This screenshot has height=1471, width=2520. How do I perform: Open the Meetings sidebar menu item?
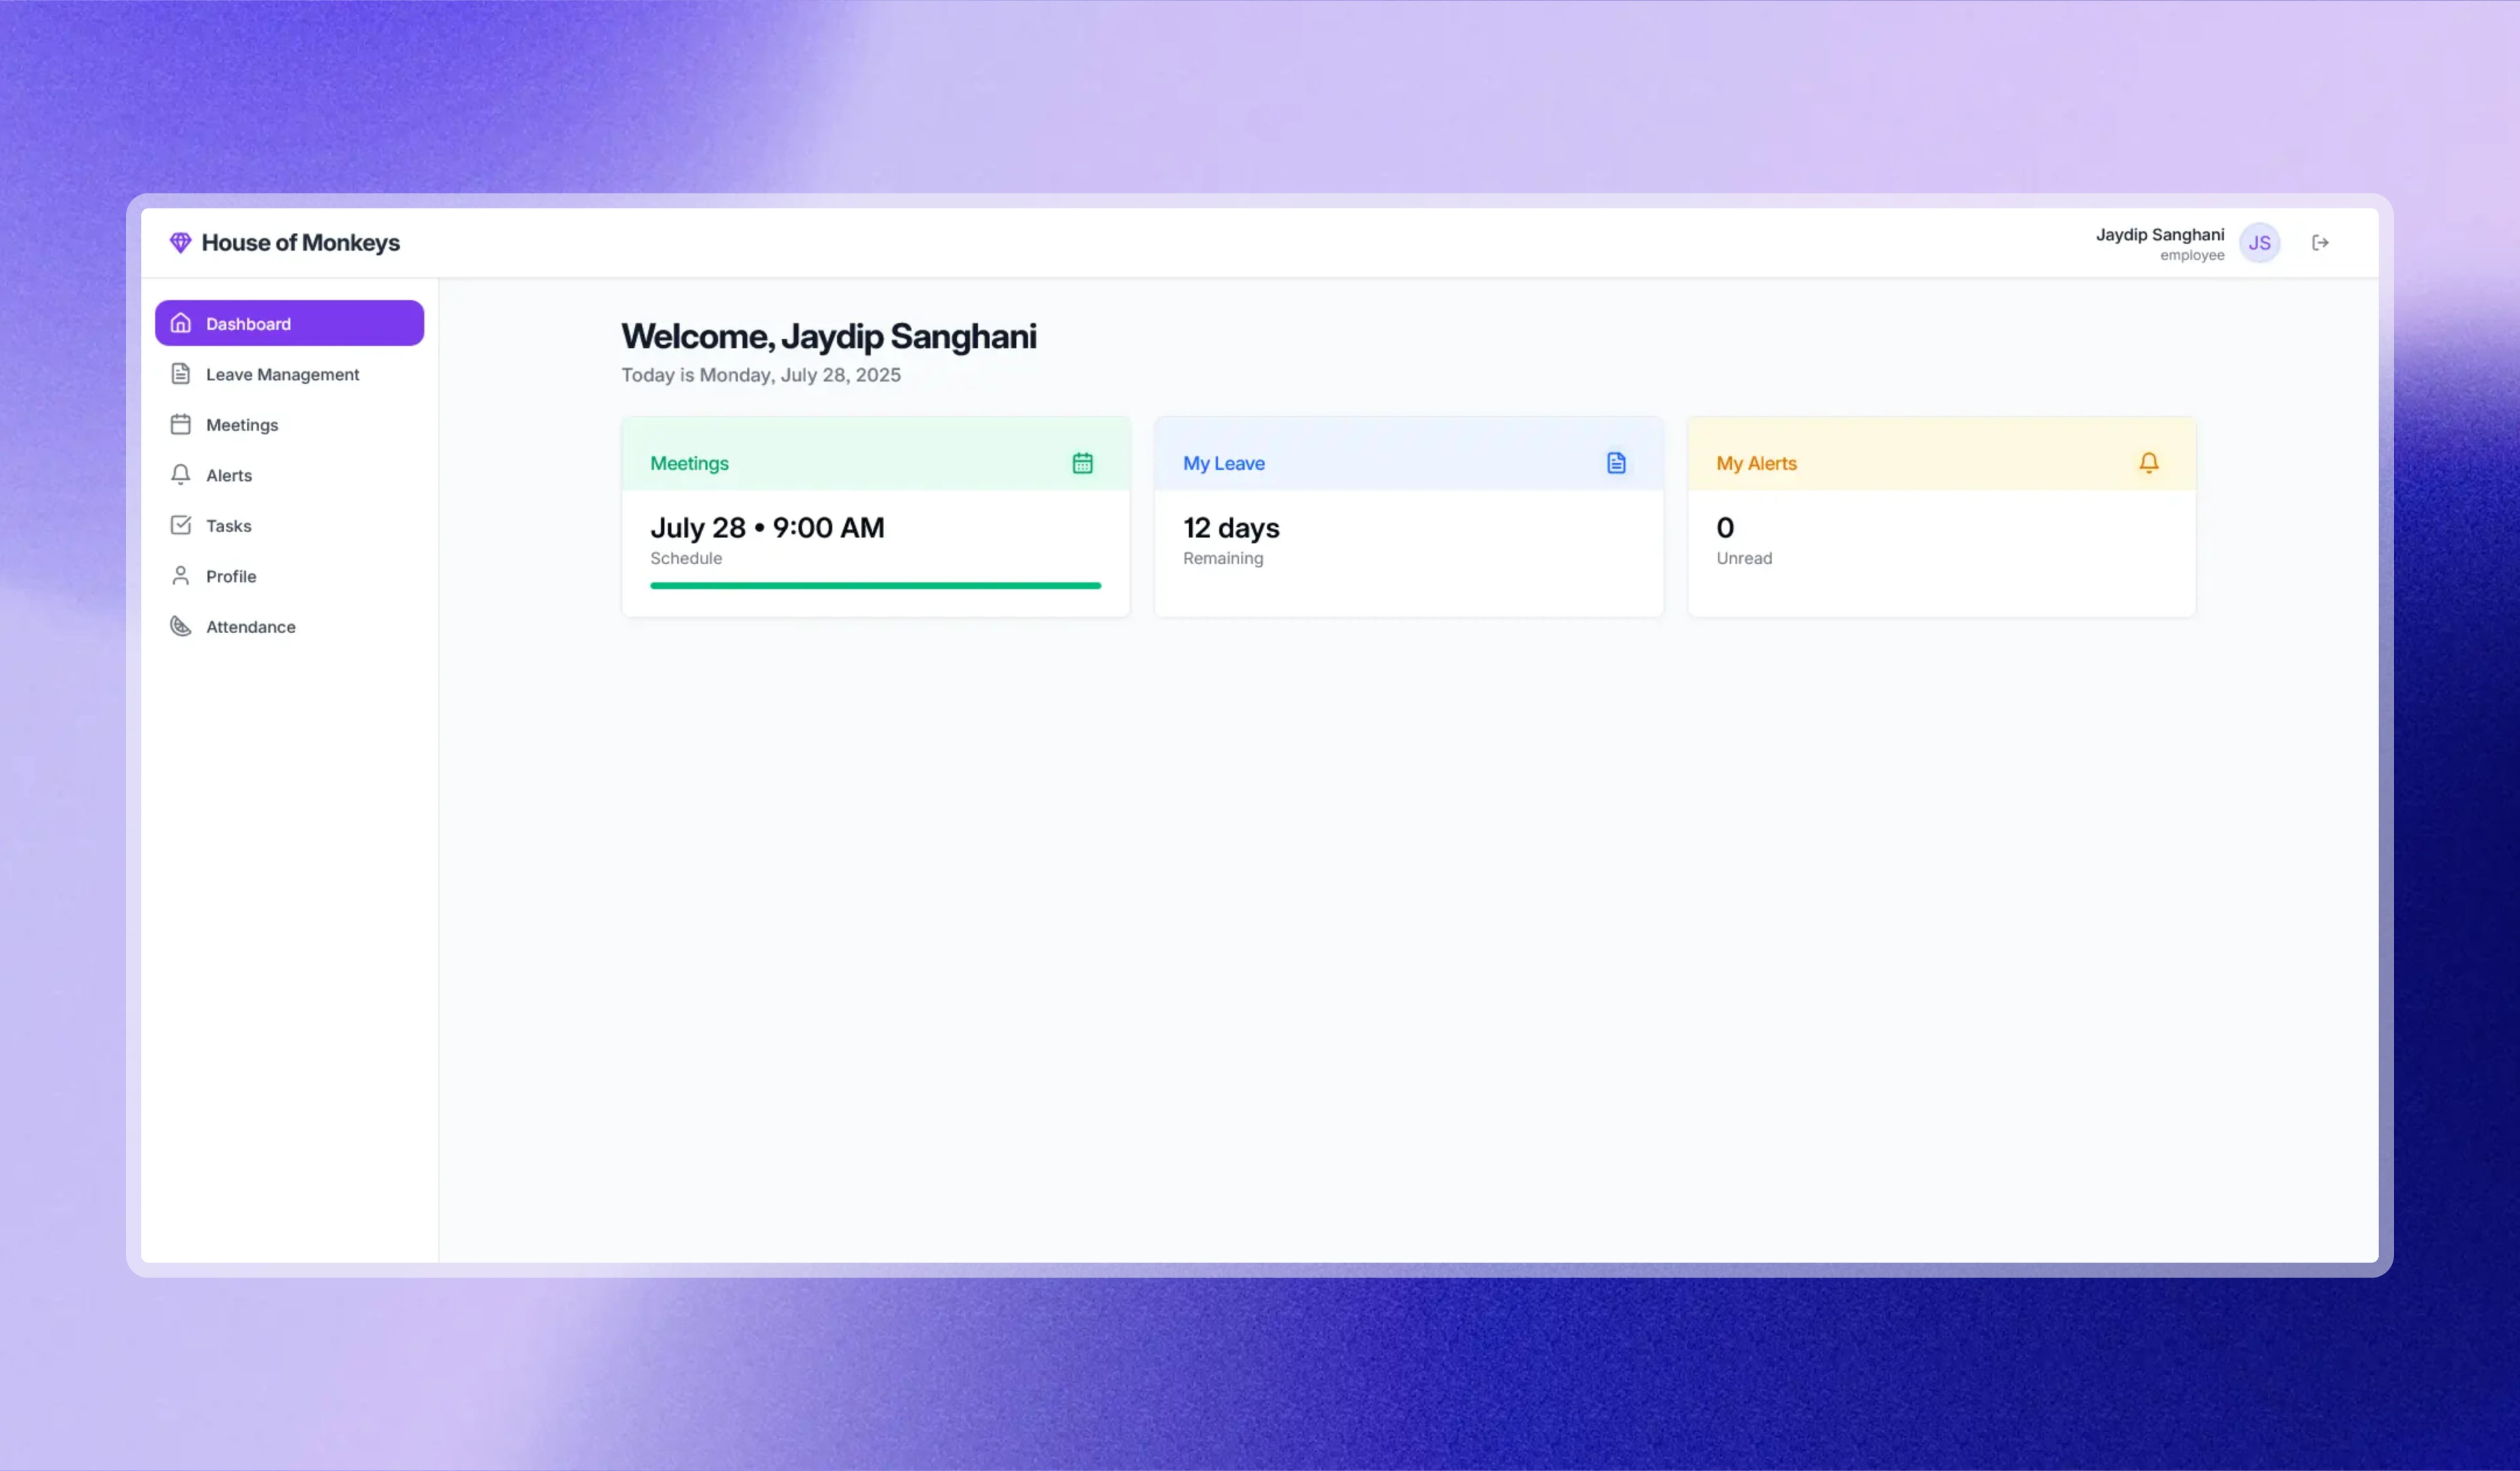tap(242, 425)
